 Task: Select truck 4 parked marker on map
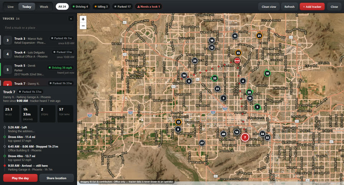243,81
